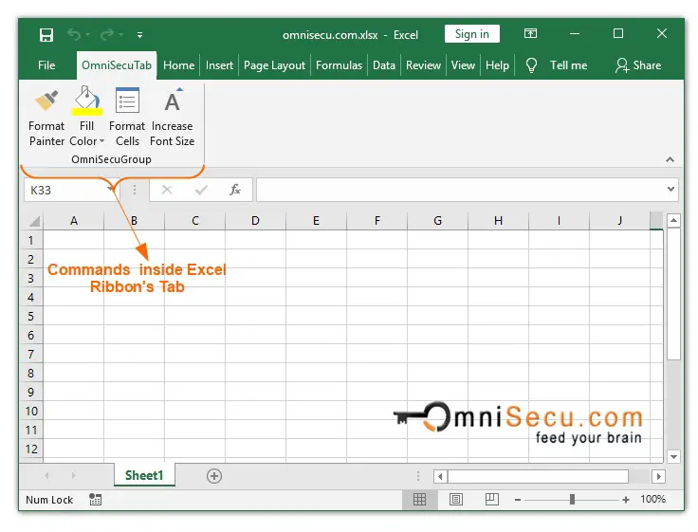Click the Undo arrow icon
The height and width of the screenshot is (532, 698).
(x=74, y=34)
